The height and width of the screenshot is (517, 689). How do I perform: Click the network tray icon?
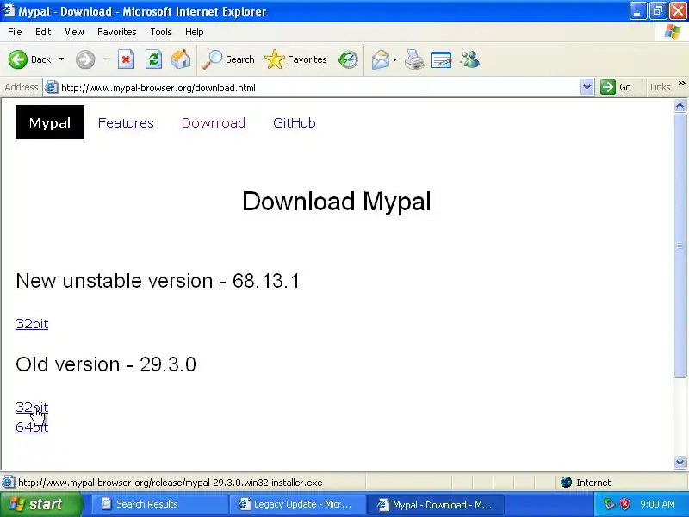[x=609, y=504]
